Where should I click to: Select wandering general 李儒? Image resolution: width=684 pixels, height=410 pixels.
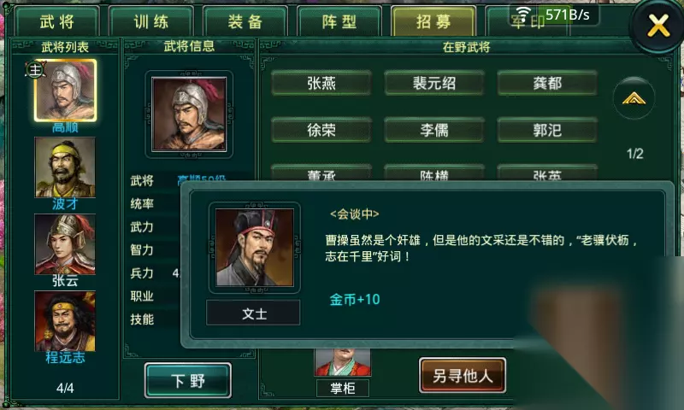[434, 130]
